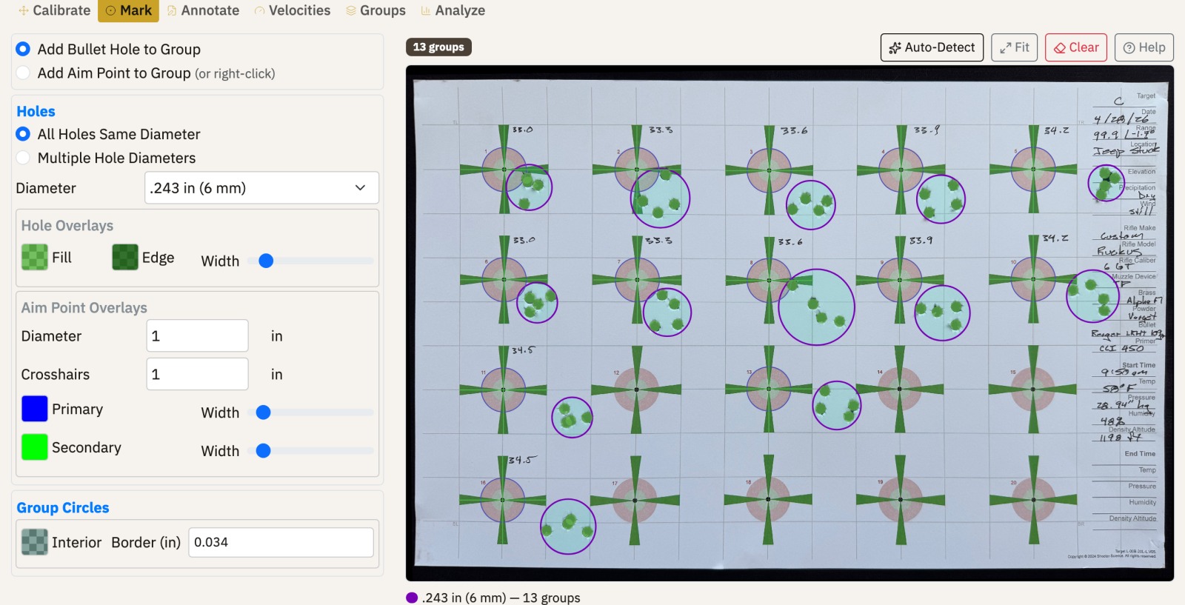Click the Calibrate crosshair icon
Screen dimensions: 1185x605
click(24, 11)
